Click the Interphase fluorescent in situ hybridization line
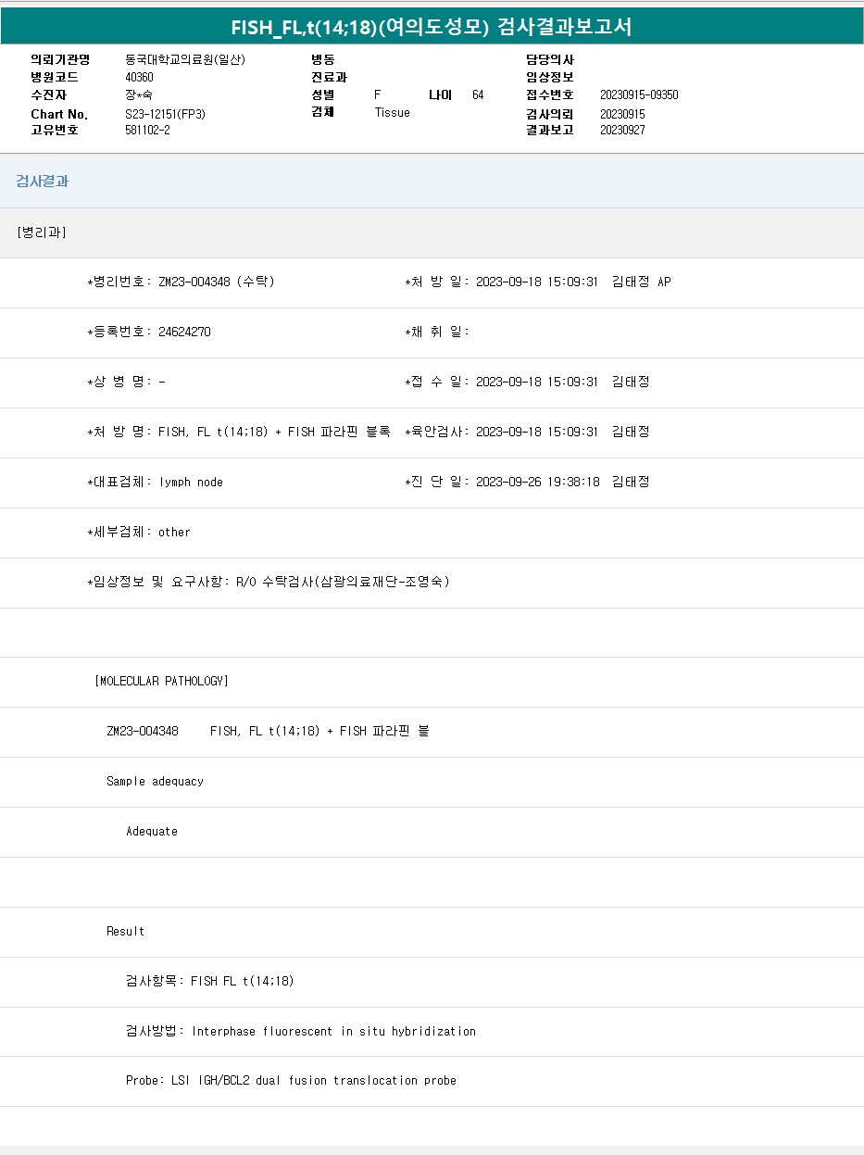Image resolution: width=864 pixels, height=1155 pixels. pyautogui.click(x=301, y=1031)
